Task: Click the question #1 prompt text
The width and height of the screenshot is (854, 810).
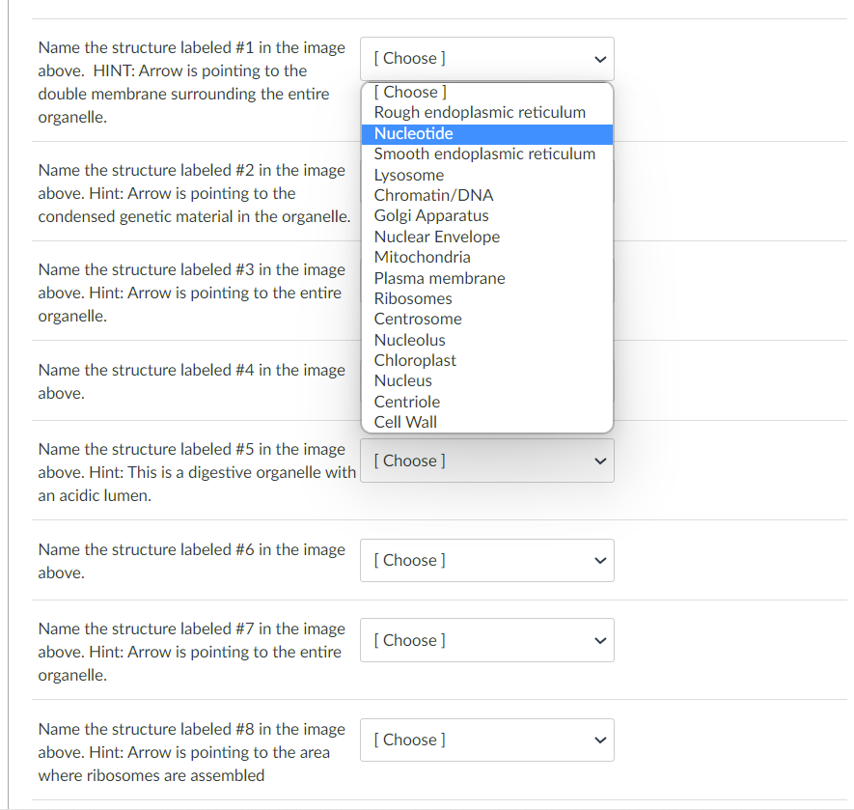Action: [192, 82]
